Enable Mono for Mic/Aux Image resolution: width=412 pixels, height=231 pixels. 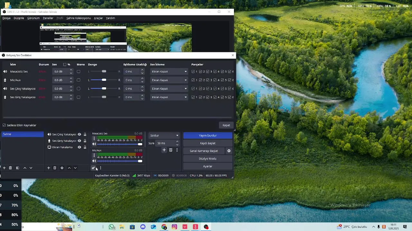tap(78, 80)
